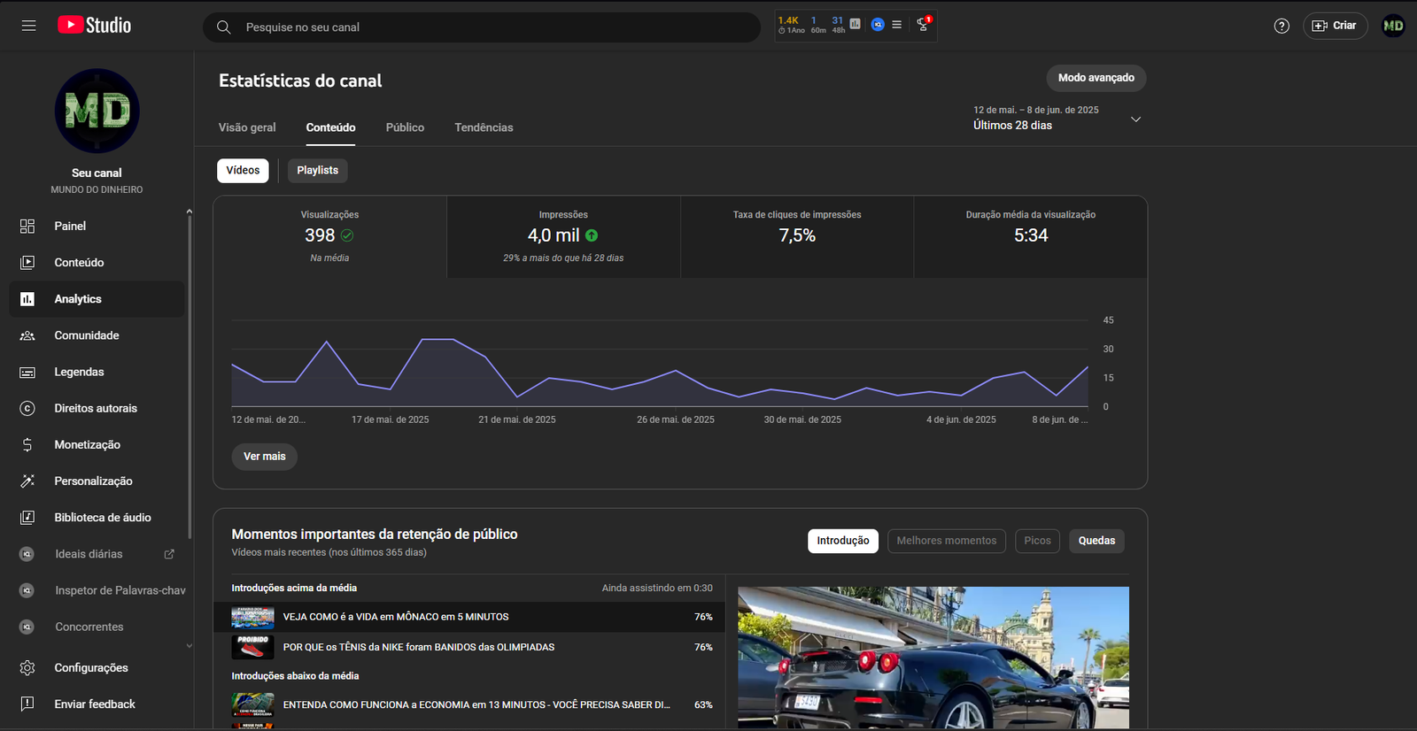Select the Visualizações metric card

[329, 236]
